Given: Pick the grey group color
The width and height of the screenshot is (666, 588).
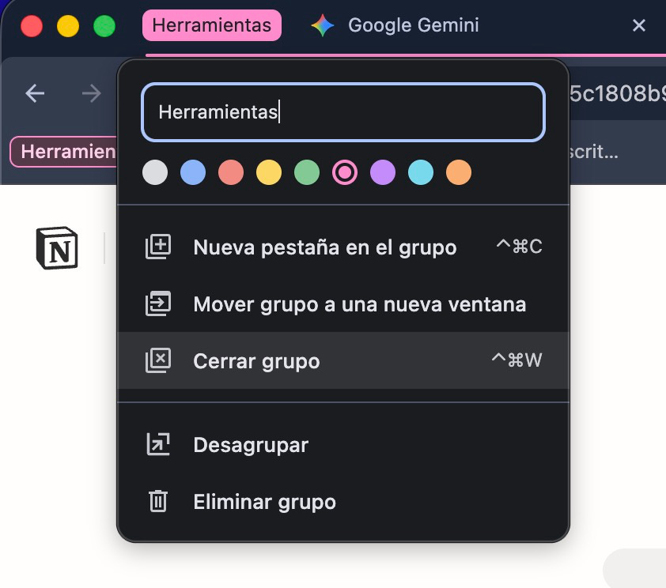Looking at the screenshot, I should 155,172.
